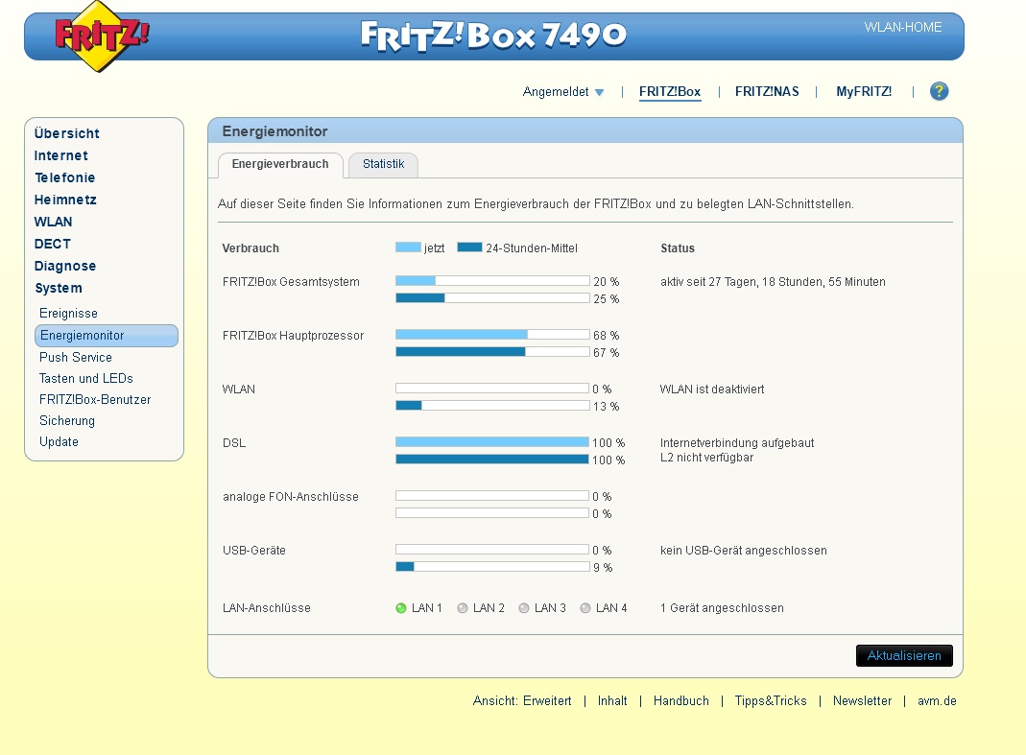The image size is (1026, 755).
Task: Click 'kein USB-Gerät angeschlossen' text
Action: [743, 551]
